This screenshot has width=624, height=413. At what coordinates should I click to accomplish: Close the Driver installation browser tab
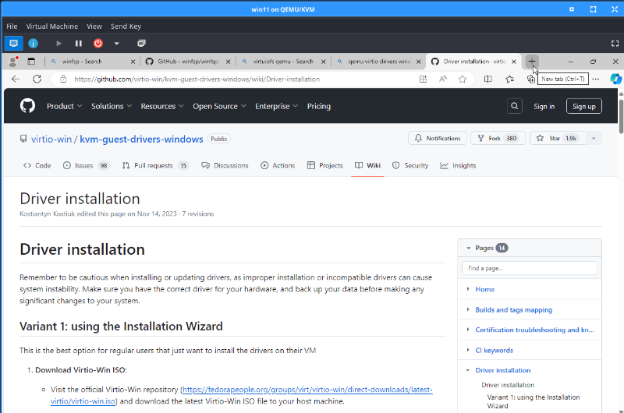(514, 62)
